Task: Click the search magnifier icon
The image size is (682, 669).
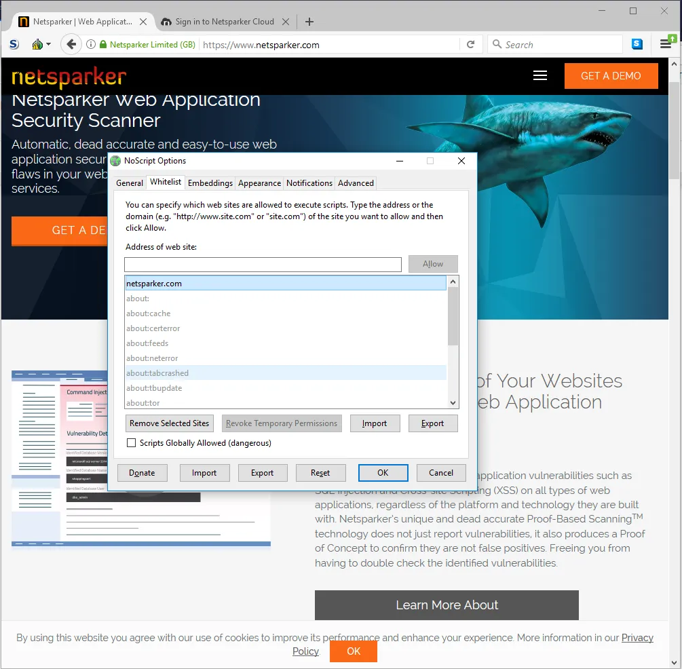Action: 497,44
